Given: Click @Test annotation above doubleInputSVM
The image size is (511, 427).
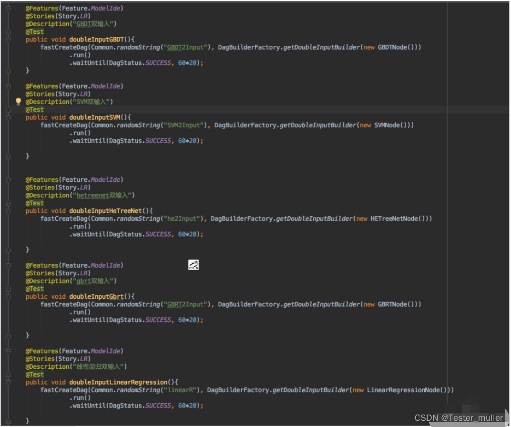Looking at the screenshot, I should point(34,110).
